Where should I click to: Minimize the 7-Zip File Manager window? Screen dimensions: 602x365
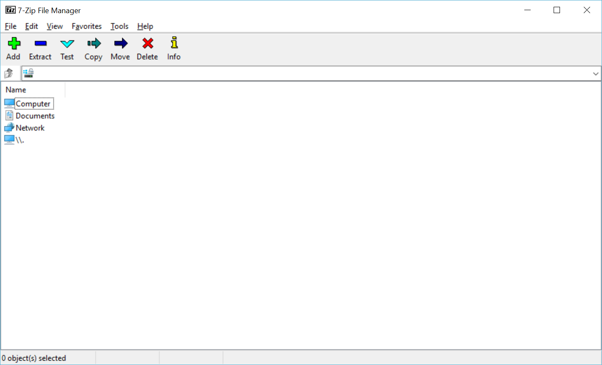click(x=527, y=10)
